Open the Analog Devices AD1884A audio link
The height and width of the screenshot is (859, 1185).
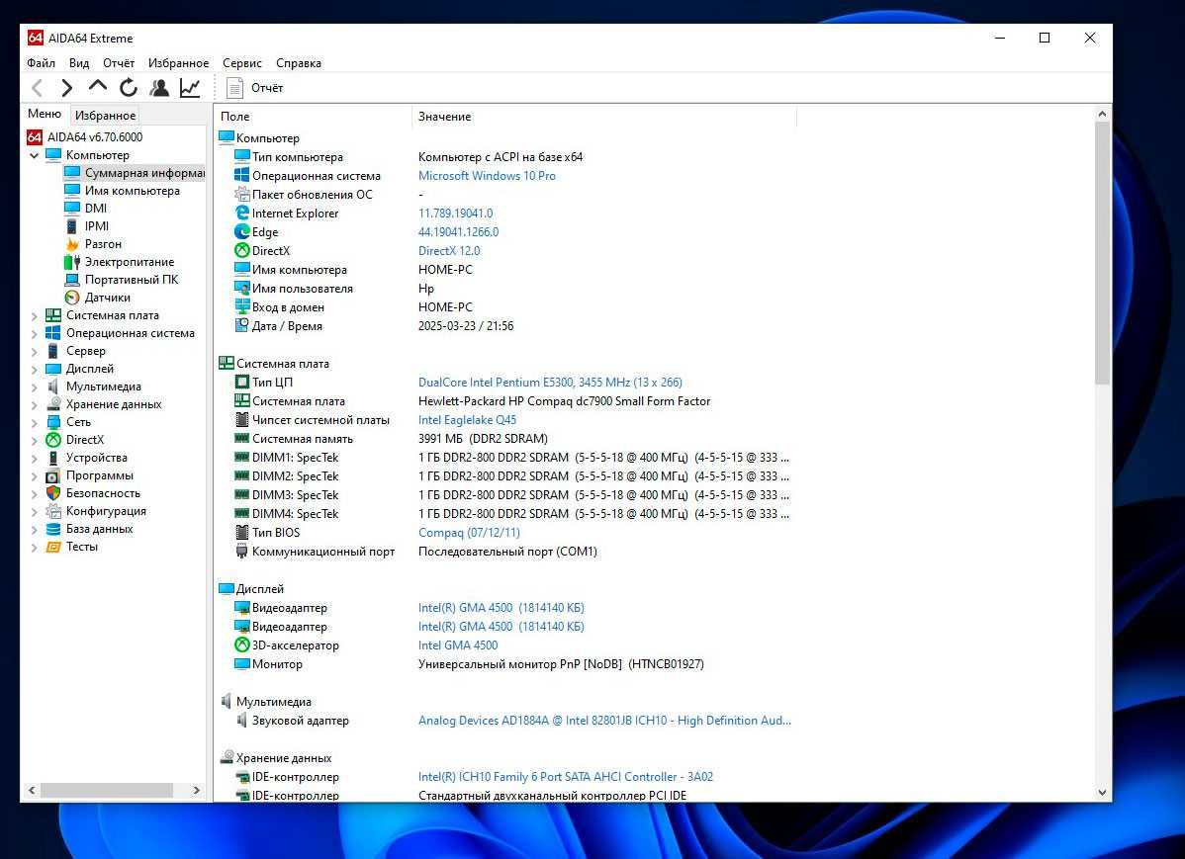click(604, 721)
